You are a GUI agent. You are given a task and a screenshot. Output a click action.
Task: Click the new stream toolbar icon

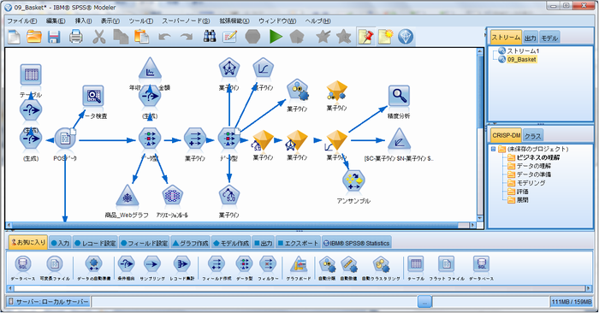pyautogui.click(x=15, y=37)
